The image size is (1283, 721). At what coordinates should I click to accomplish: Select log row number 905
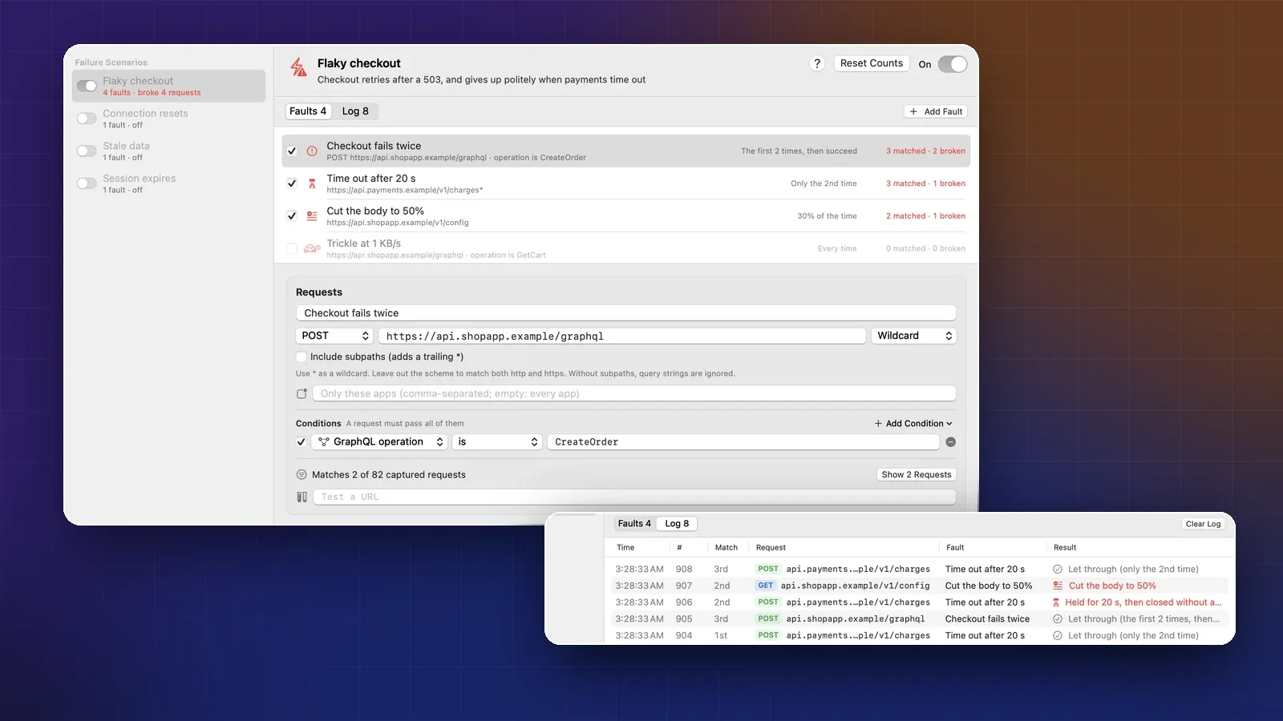coord(919,619)
